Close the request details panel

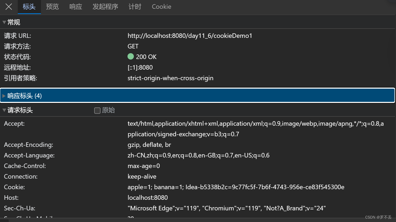point(9,7)
